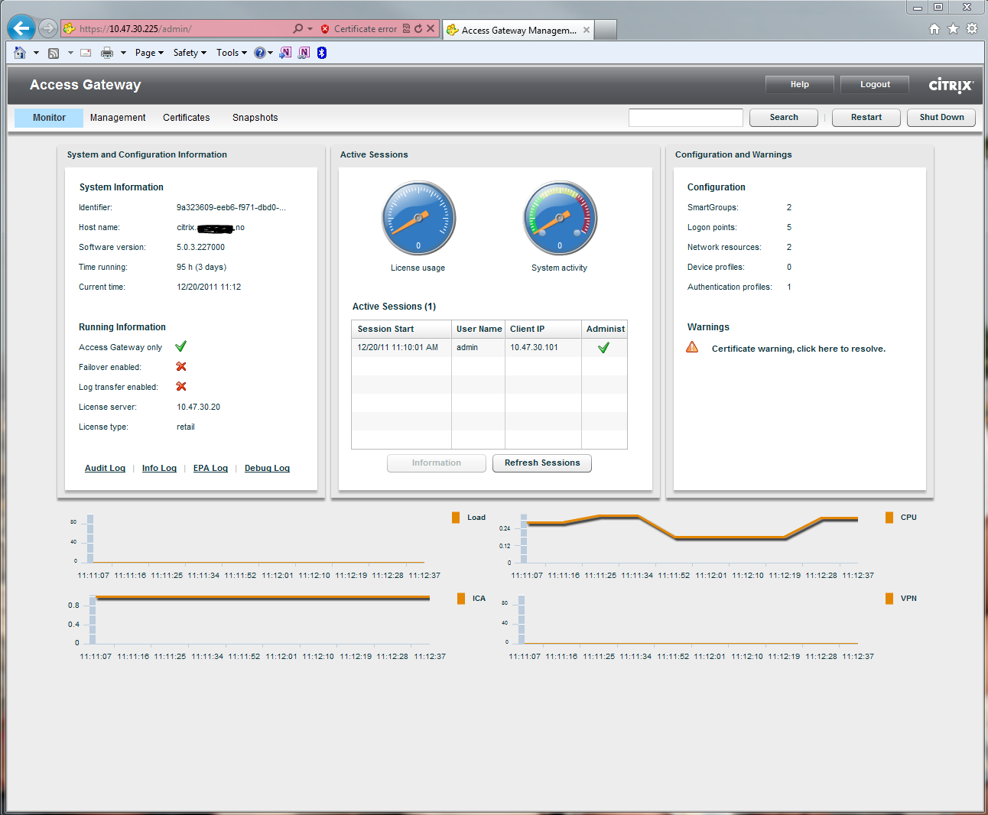Image resolution: width=988 pixels, height=815 pixels.
Task: Open the EPA Log link
Action: click(x=210, y=468)
